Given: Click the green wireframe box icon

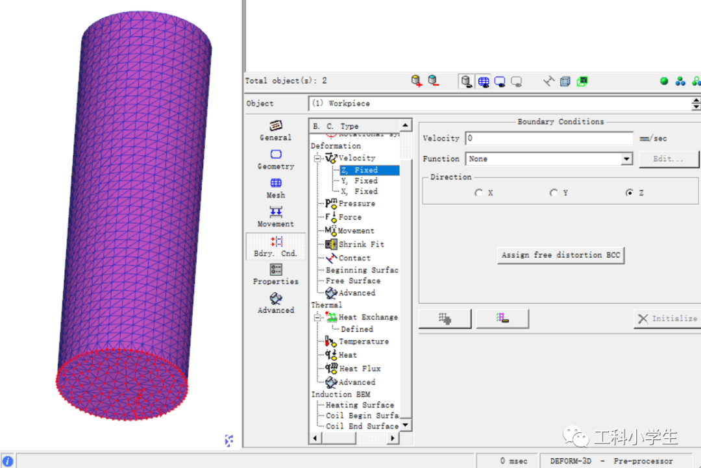Looking at the screenshot, I should click(582, 81).
